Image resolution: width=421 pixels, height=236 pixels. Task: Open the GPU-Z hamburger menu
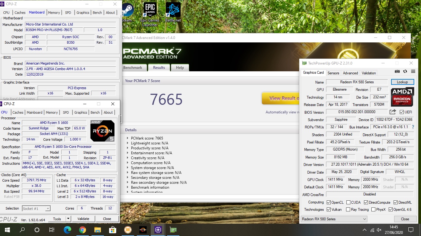[413, 71]
